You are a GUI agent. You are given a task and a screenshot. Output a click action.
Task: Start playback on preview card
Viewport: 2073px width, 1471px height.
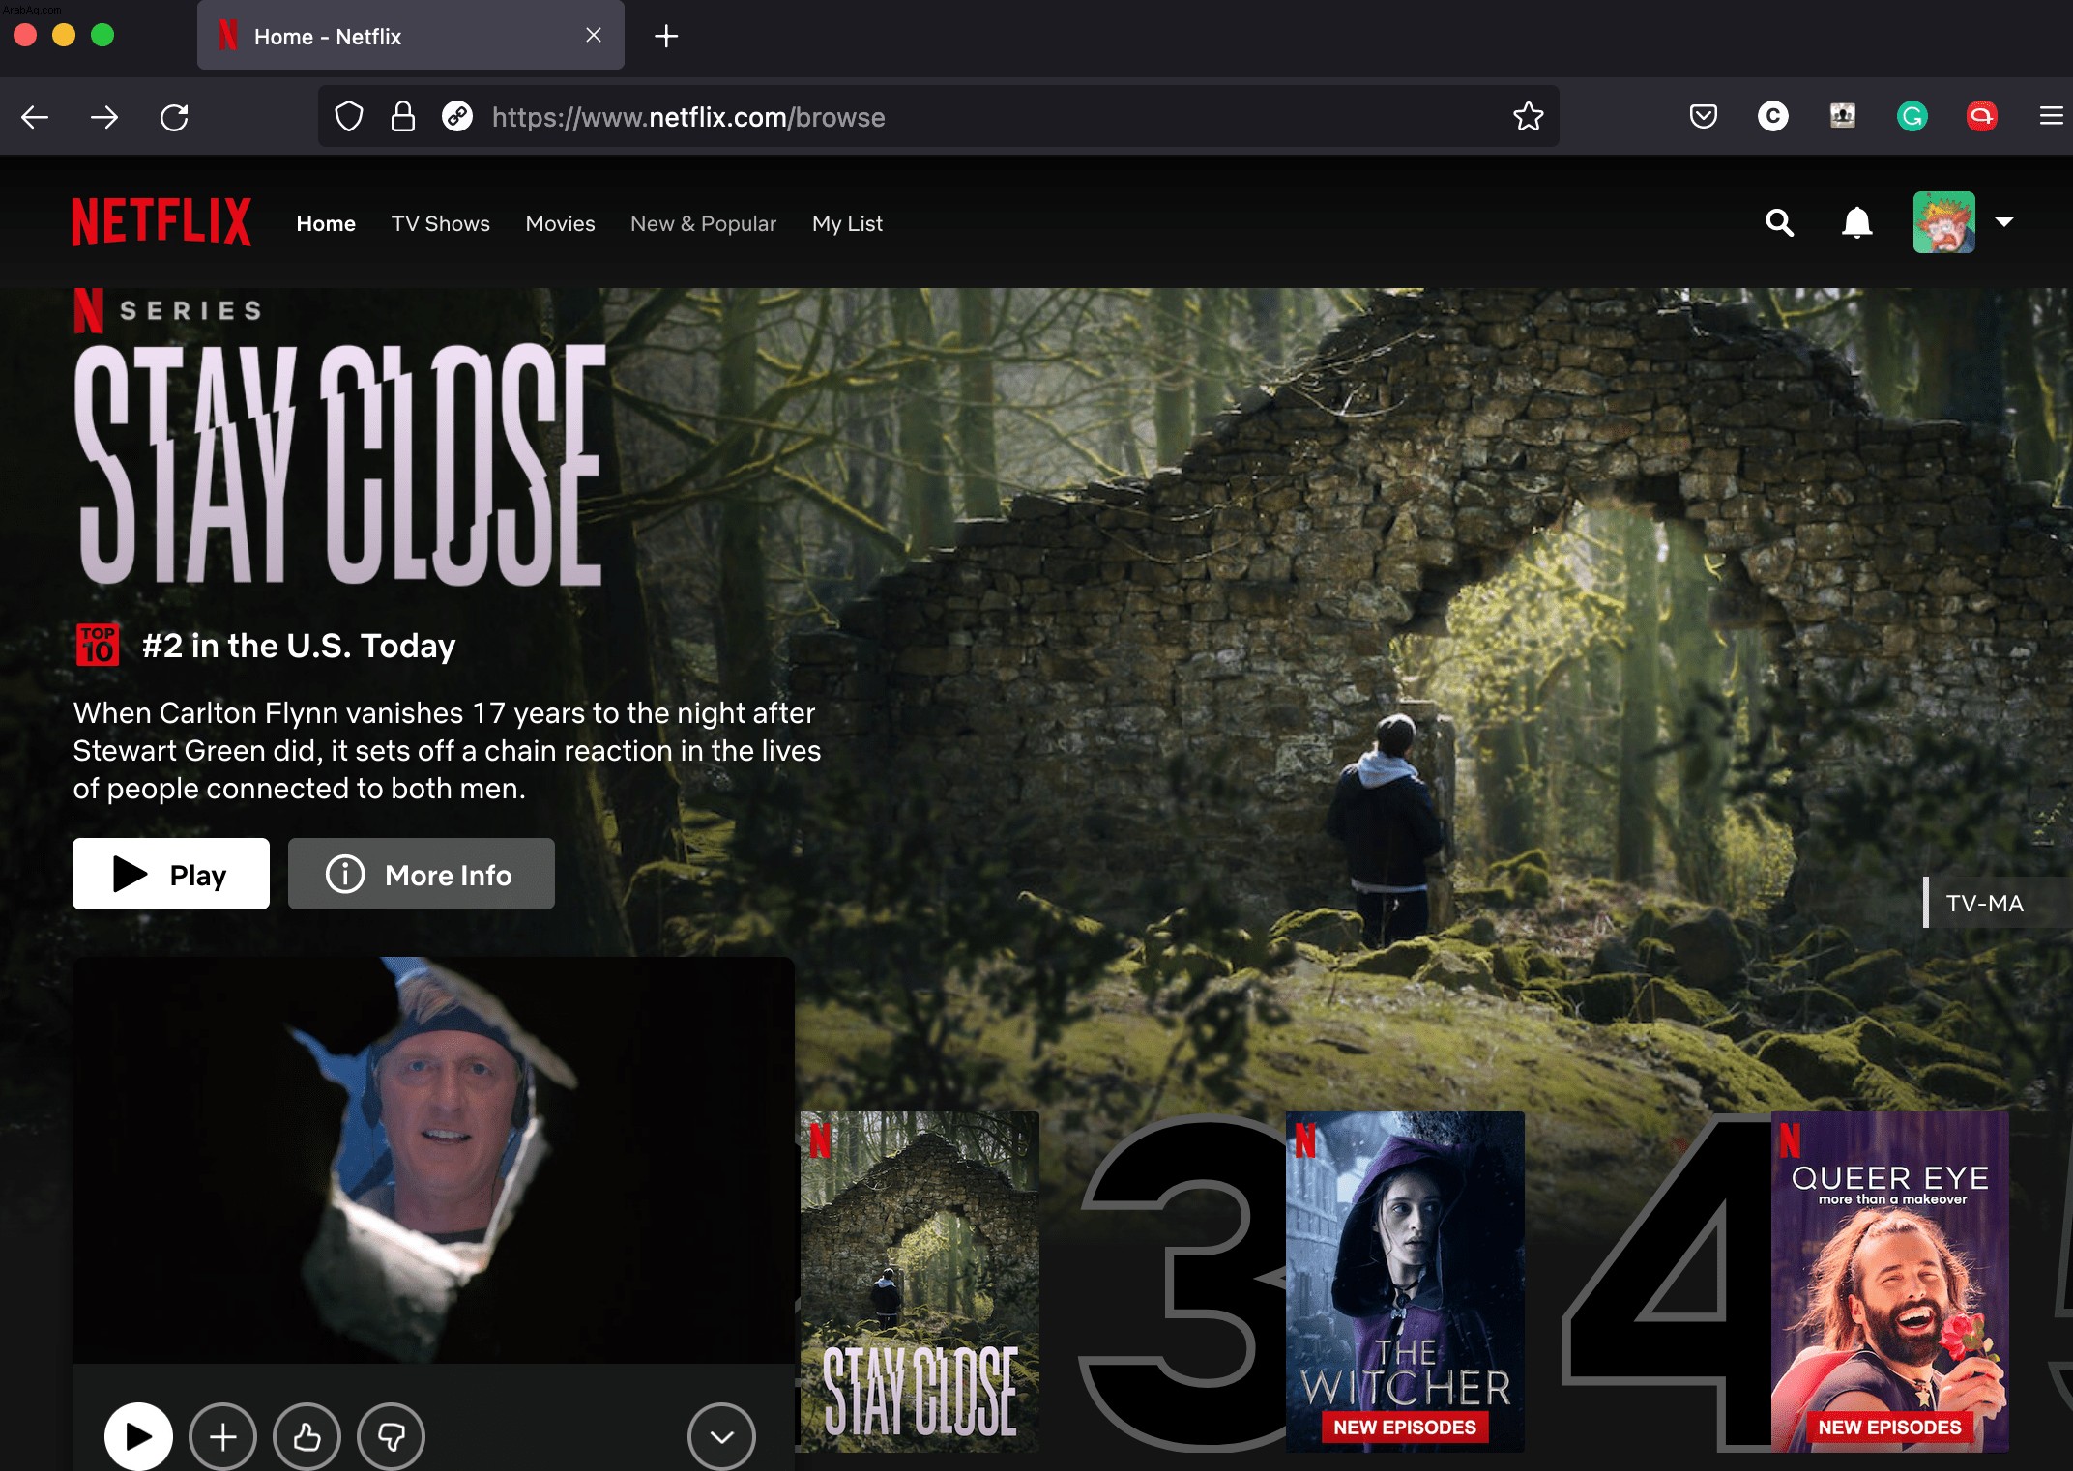point(138,1437)
